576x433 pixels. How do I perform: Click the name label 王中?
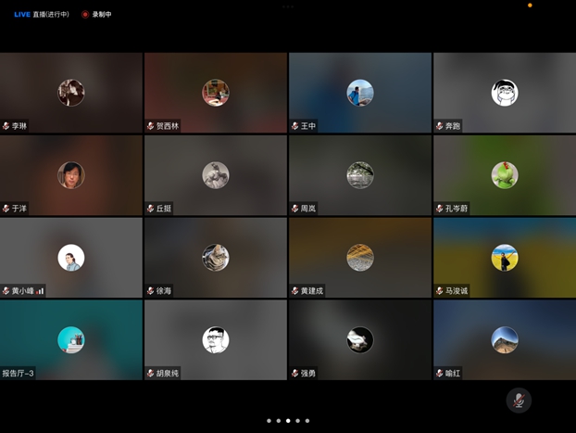click(308, 126)
